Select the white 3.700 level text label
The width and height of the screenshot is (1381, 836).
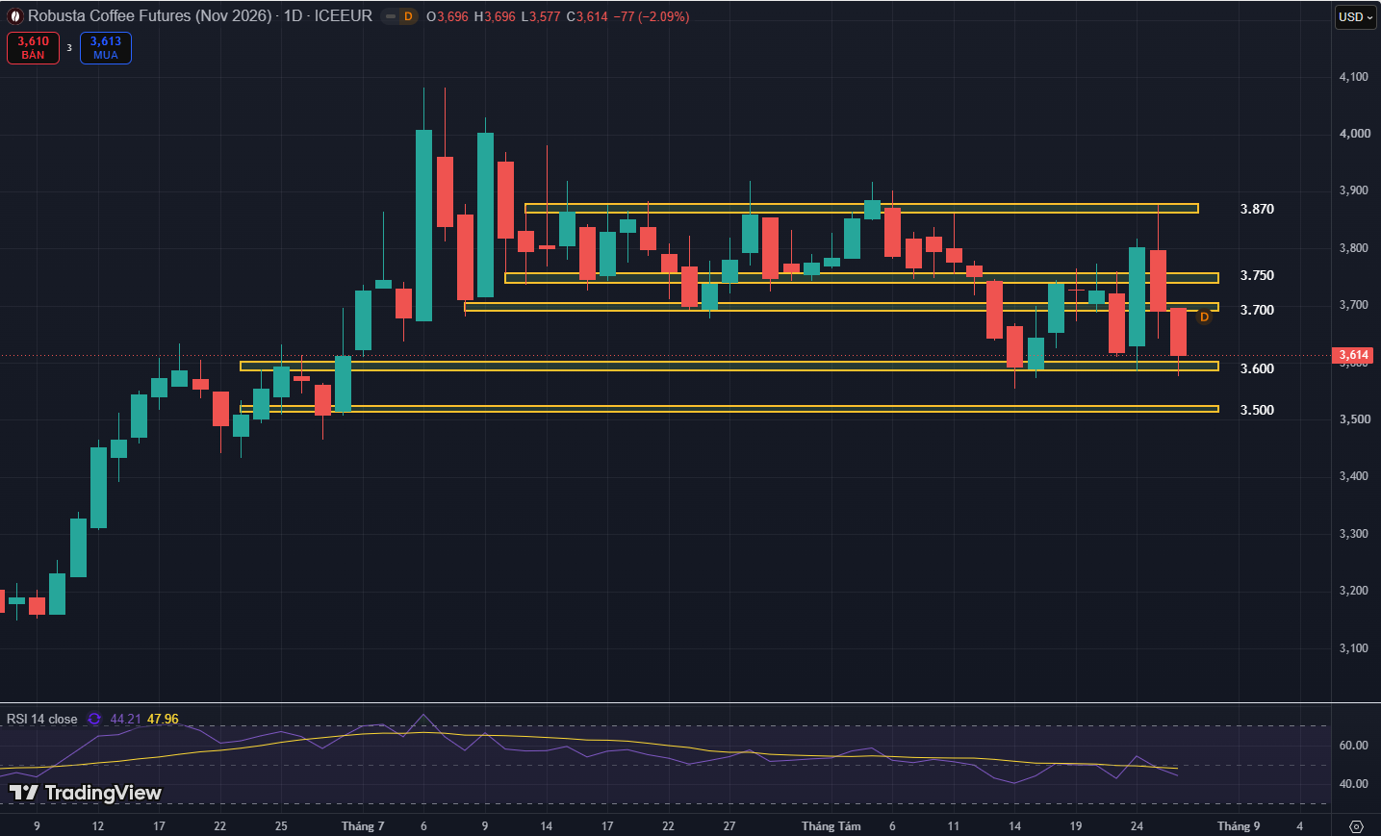pyautogui.click(x=1257, y=310)
